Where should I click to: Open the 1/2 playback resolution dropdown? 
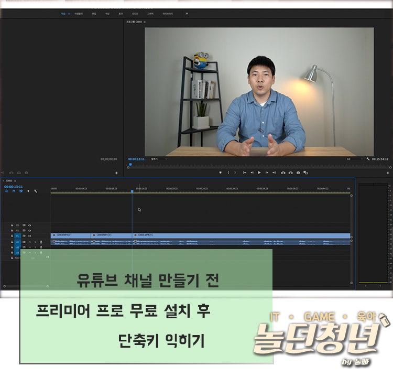point(355,159)
